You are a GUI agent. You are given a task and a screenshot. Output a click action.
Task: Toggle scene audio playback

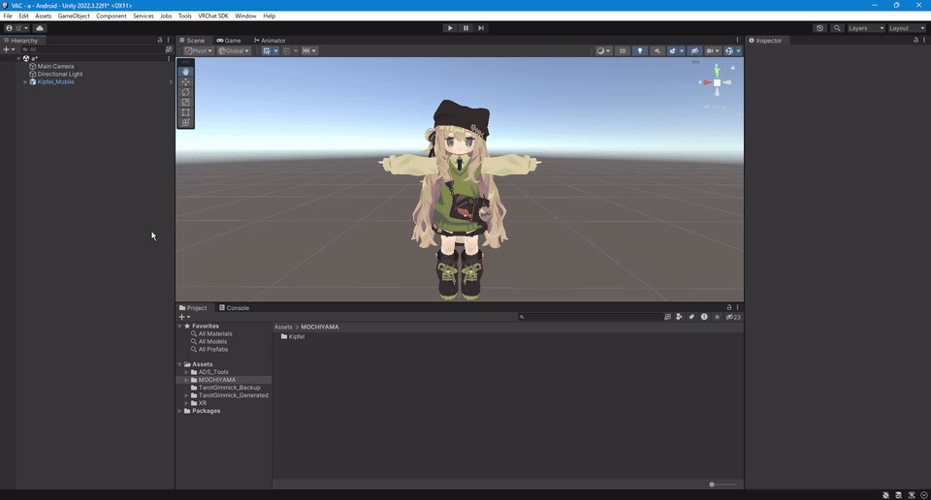tap(658, 51)
